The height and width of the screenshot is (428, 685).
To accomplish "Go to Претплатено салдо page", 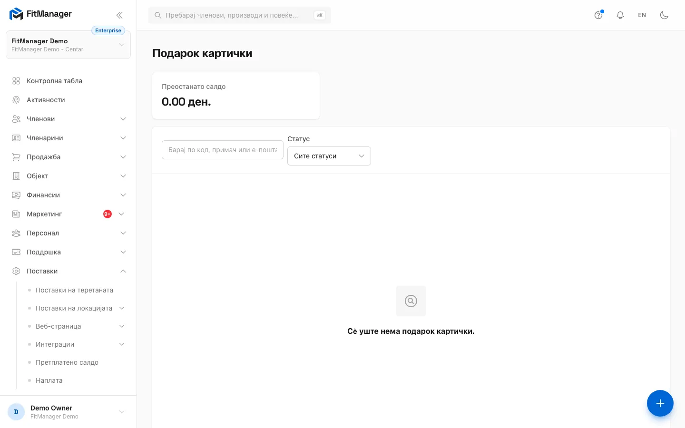I will pyautogui.click(x=67, y=362).
